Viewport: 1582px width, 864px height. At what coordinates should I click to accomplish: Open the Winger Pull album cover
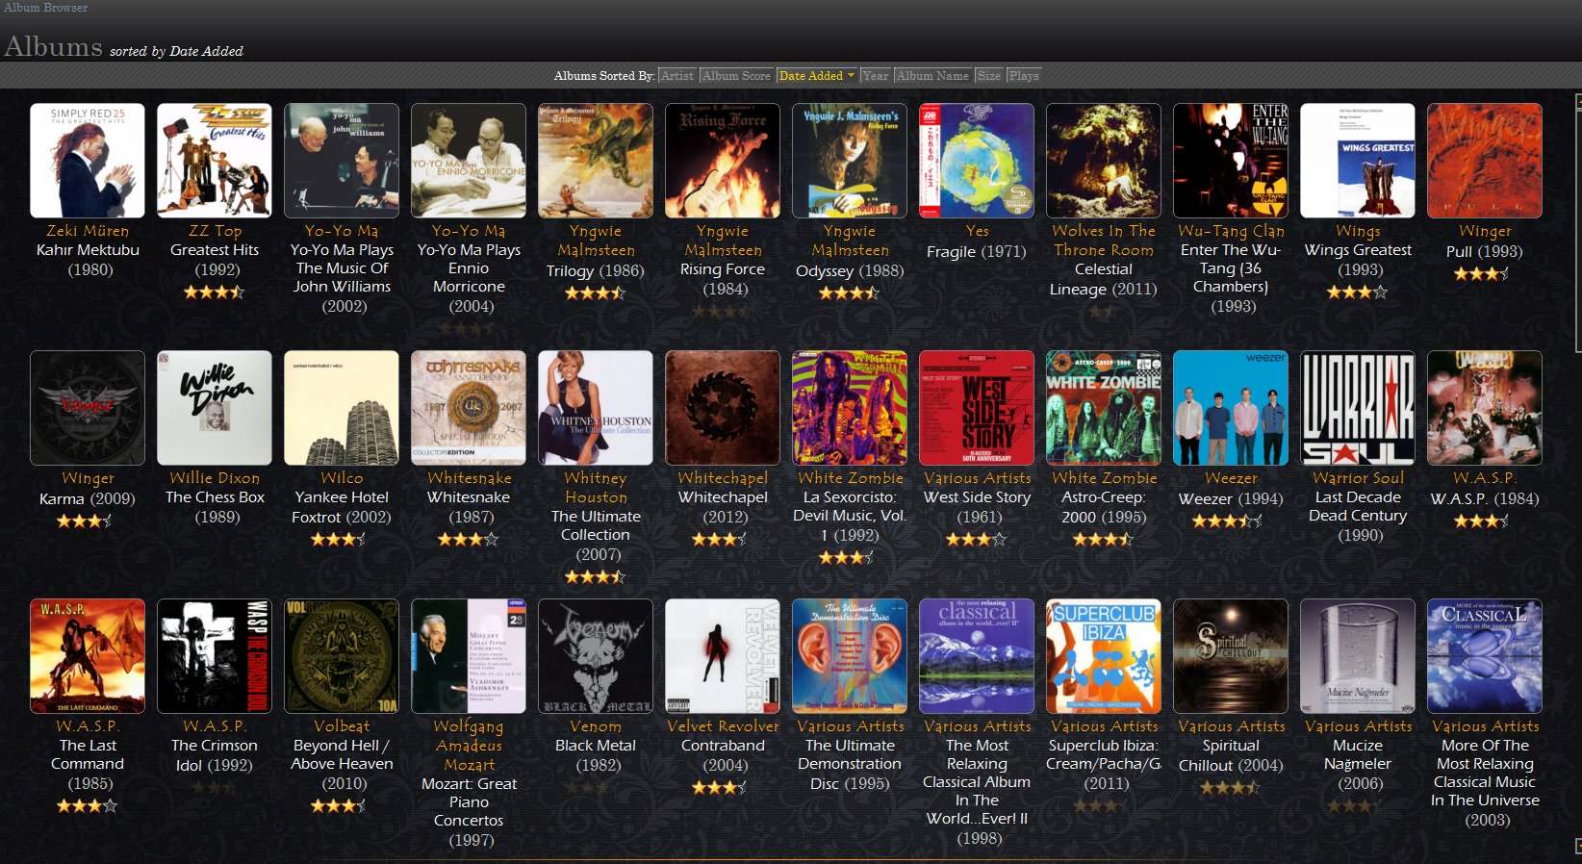click(1485, 161)
